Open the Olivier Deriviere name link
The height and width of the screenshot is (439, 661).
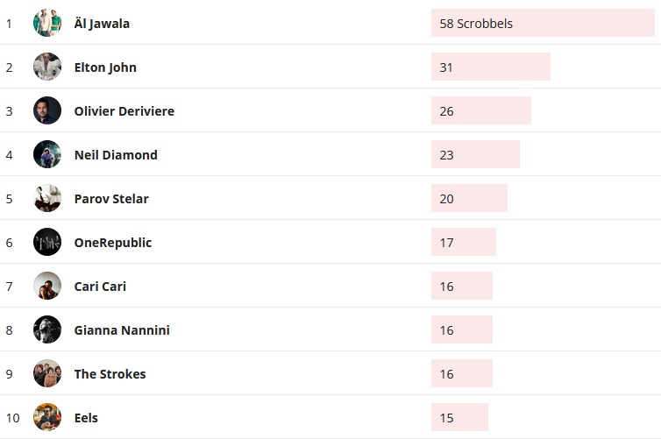click(x=124, y=111)
